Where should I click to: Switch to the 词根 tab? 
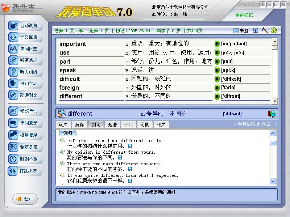(x=144, y=124)
